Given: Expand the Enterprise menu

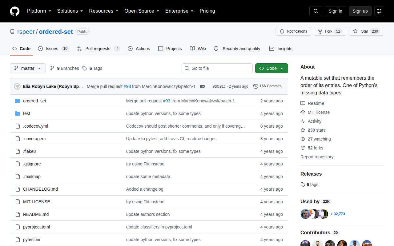Looking at the screenshot, I should coord(179,11).
